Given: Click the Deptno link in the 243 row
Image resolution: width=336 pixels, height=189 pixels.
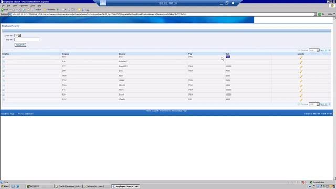Looking at the screenshot, I should [x=4, y=99].
